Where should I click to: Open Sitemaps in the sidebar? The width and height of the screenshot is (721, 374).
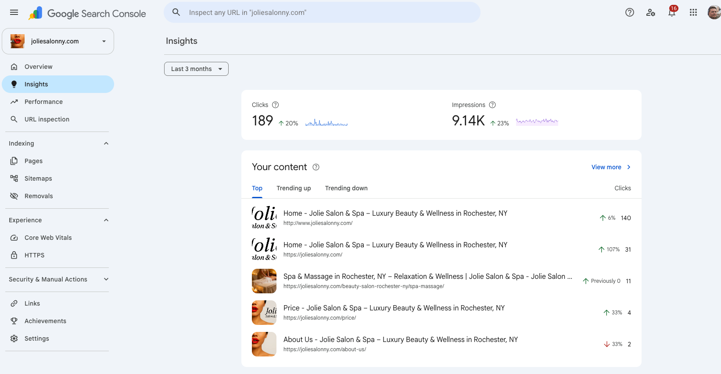[x=58, y=178]
